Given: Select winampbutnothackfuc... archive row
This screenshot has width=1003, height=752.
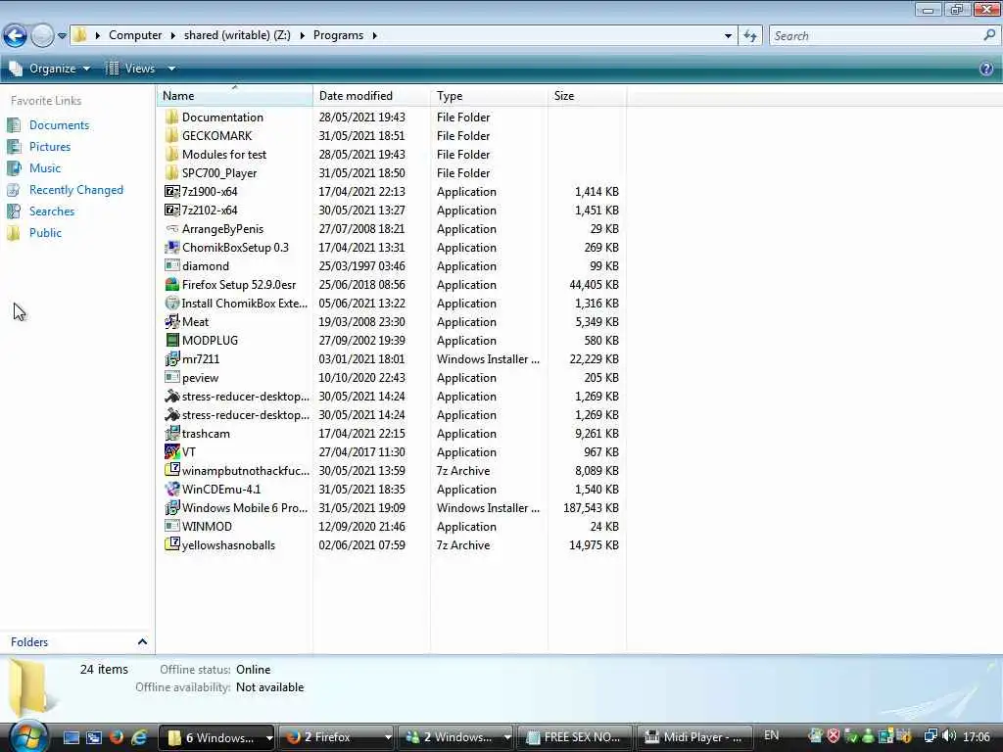Looking at the screenshot, I should [x=392, y=471].
